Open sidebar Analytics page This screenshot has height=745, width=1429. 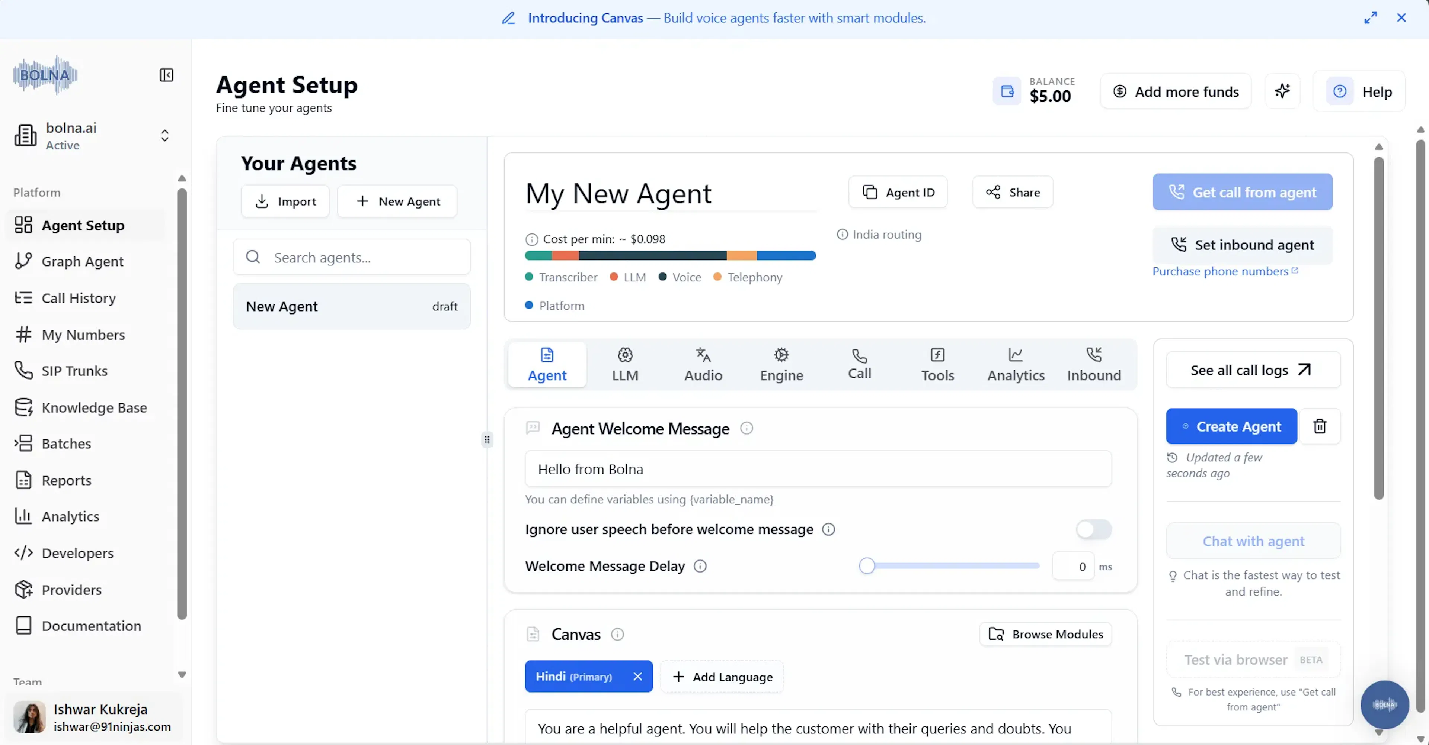coord(86,516)
